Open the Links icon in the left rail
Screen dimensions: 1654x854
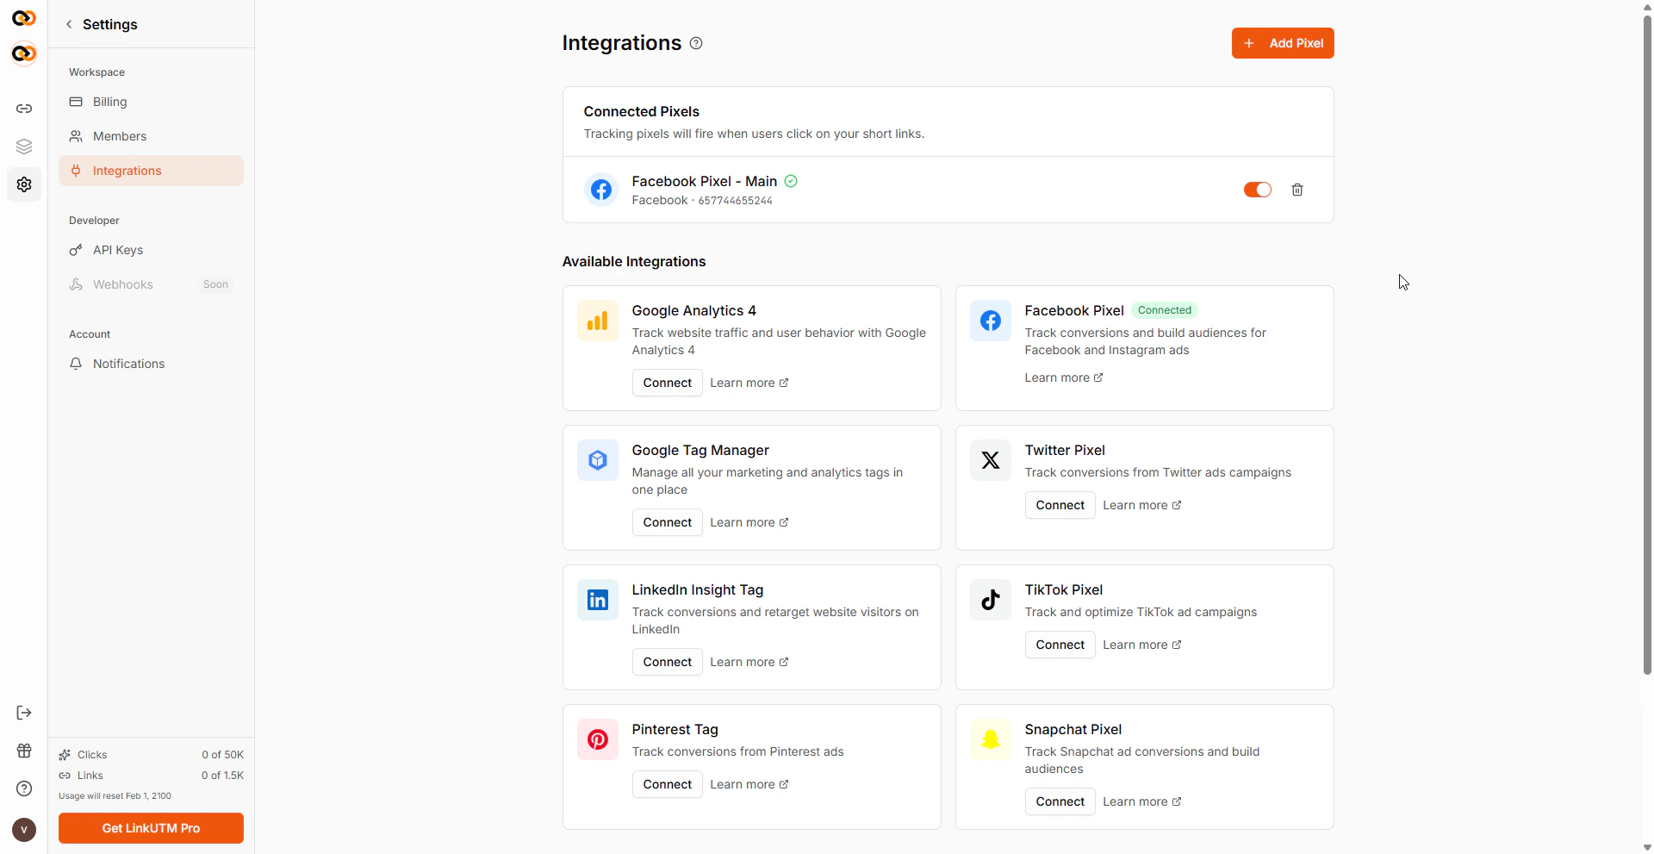tap(24, 109)
